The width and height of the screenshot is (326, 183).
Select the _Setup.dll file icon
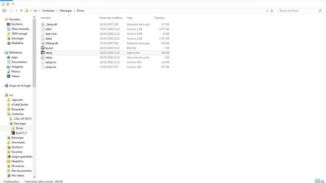point(43,24)
